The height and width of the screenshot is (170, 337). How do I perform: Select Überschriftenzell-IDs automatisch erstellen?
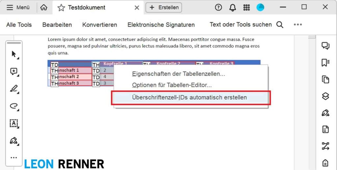pyautogui.click(x=190, y=98)
